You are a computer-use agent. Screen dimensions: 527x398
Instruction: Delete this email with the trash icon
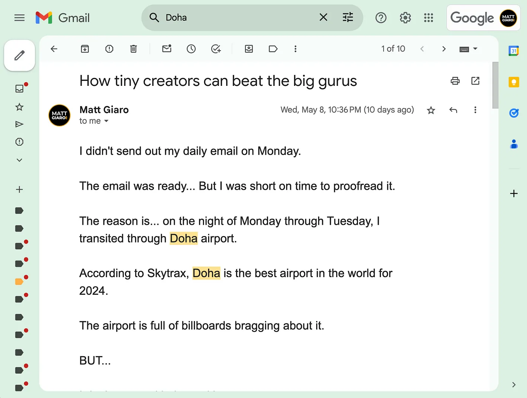pyautogui.click(x=133, y=49)
